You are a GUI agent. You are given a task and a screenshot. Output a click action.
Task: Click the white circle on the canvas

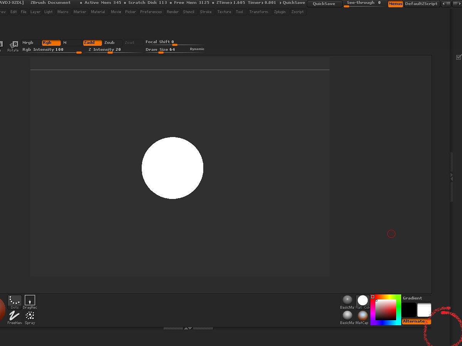point(172,168)
